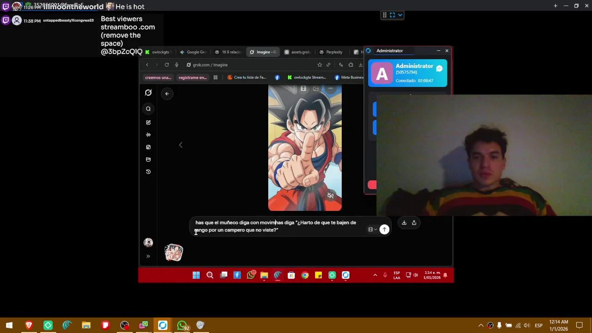
Task: Open Sticky Notes in the remote taskbar
Action: click(318, 276)
